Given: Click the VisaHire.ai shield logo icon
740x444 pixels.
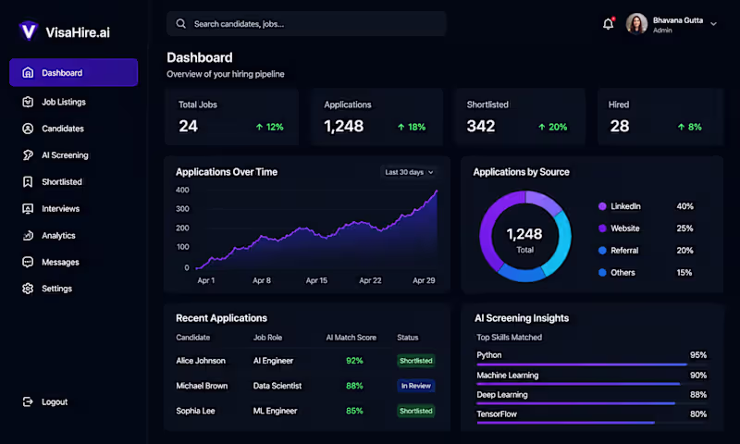Looking at the screenshot, I should pos(29,31).
